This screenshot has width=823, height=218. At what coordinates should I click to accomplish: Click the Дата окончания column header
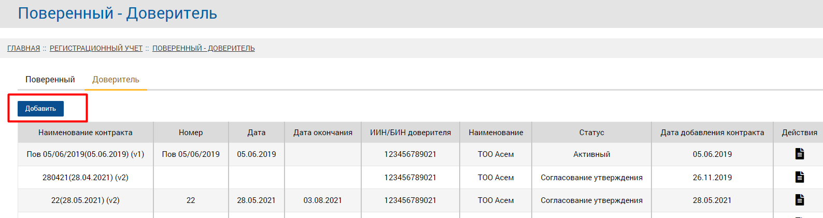coord(323,133)
